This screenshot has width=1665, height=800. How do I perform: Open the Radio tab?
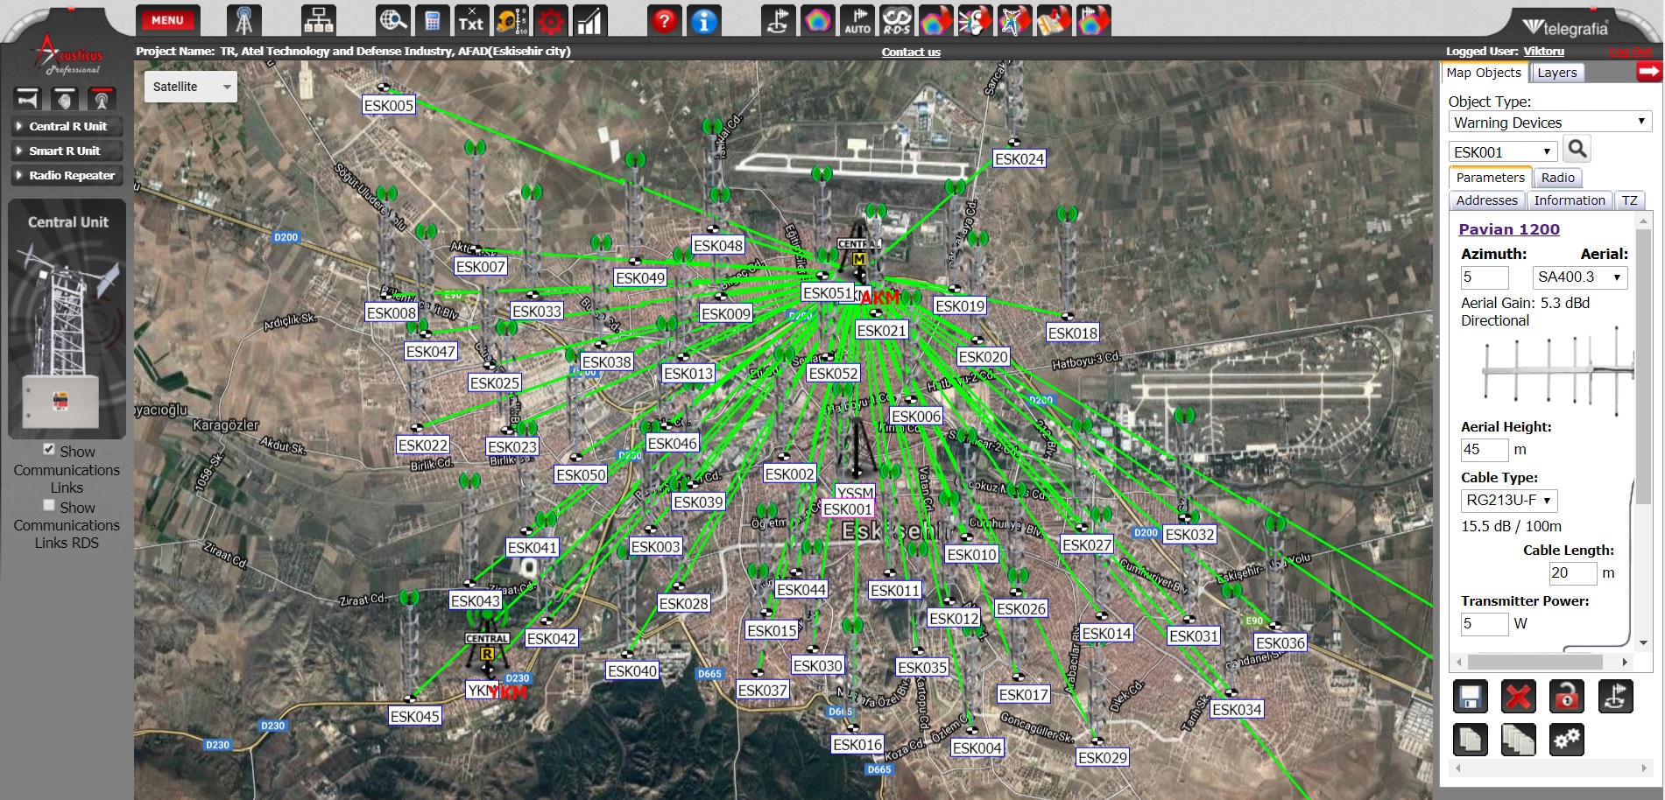[x=1558, y=178]
